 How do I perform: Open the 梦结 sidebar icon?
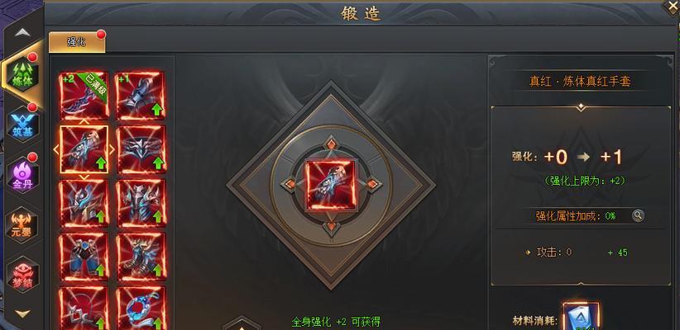(23, 275)
